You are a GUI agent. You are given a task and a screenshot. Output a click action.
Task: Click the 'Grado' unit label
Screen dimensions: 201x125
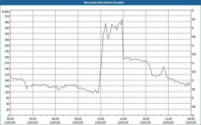pos(6,11)
